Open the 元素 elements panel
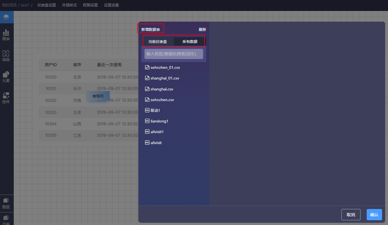The height and width of the screenshot is (225, 388). pos(6,77)
